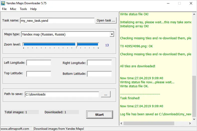Open the Tools menu
Screen dimensions: 197x131
pos(23,9)
